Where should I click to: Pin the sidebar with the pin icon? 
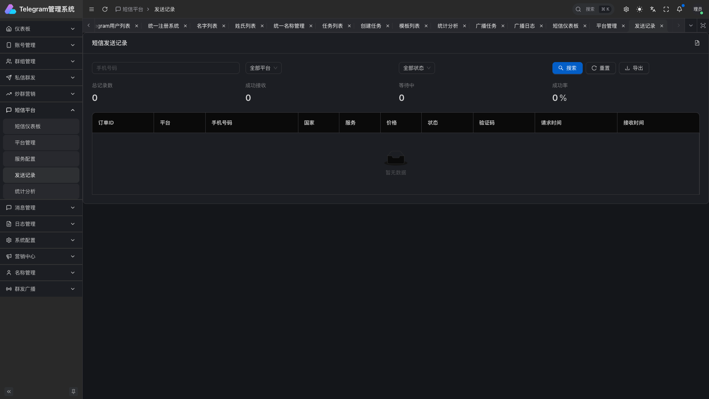73,391
